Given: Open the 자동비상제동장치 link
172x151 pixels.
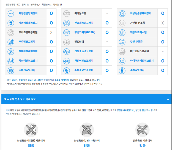Looking at the screenshot, I should point(28,23).
